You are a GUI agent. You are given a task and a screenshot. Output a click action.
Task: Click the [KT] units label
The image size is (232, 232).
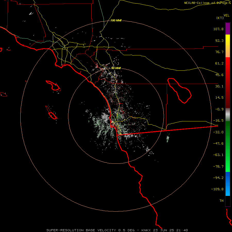[x=220, y=18]
